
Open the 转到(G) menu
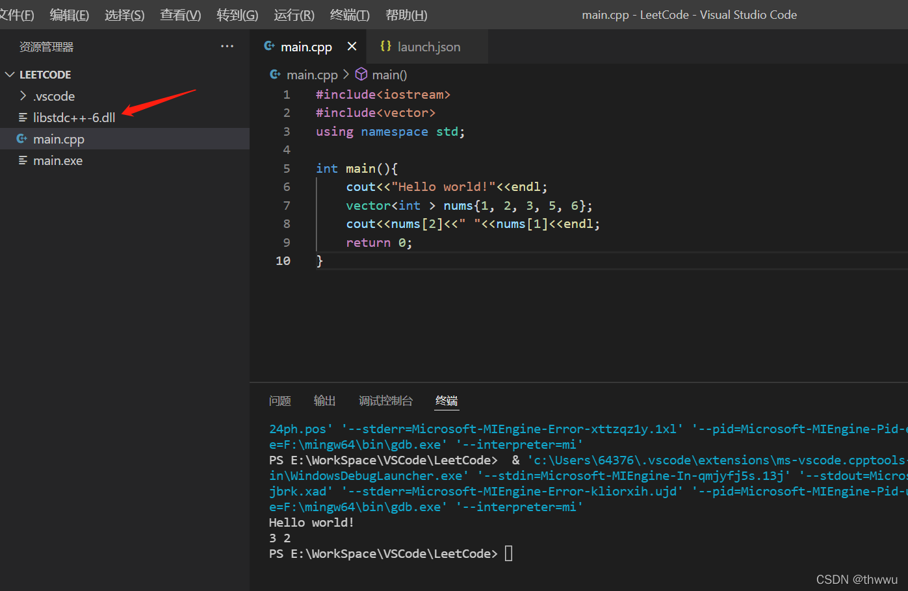237,15
